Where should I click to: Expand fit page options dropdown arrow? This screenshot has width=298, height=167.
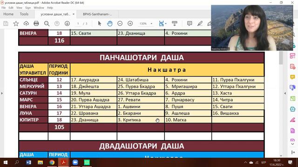(x=166, y=24)
